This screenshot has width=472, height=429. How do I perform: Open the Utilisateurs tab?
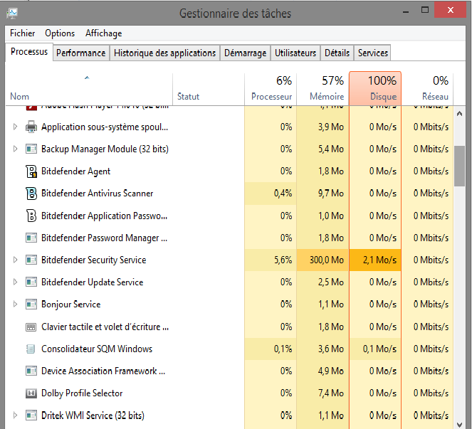click(x=295, y=53)
